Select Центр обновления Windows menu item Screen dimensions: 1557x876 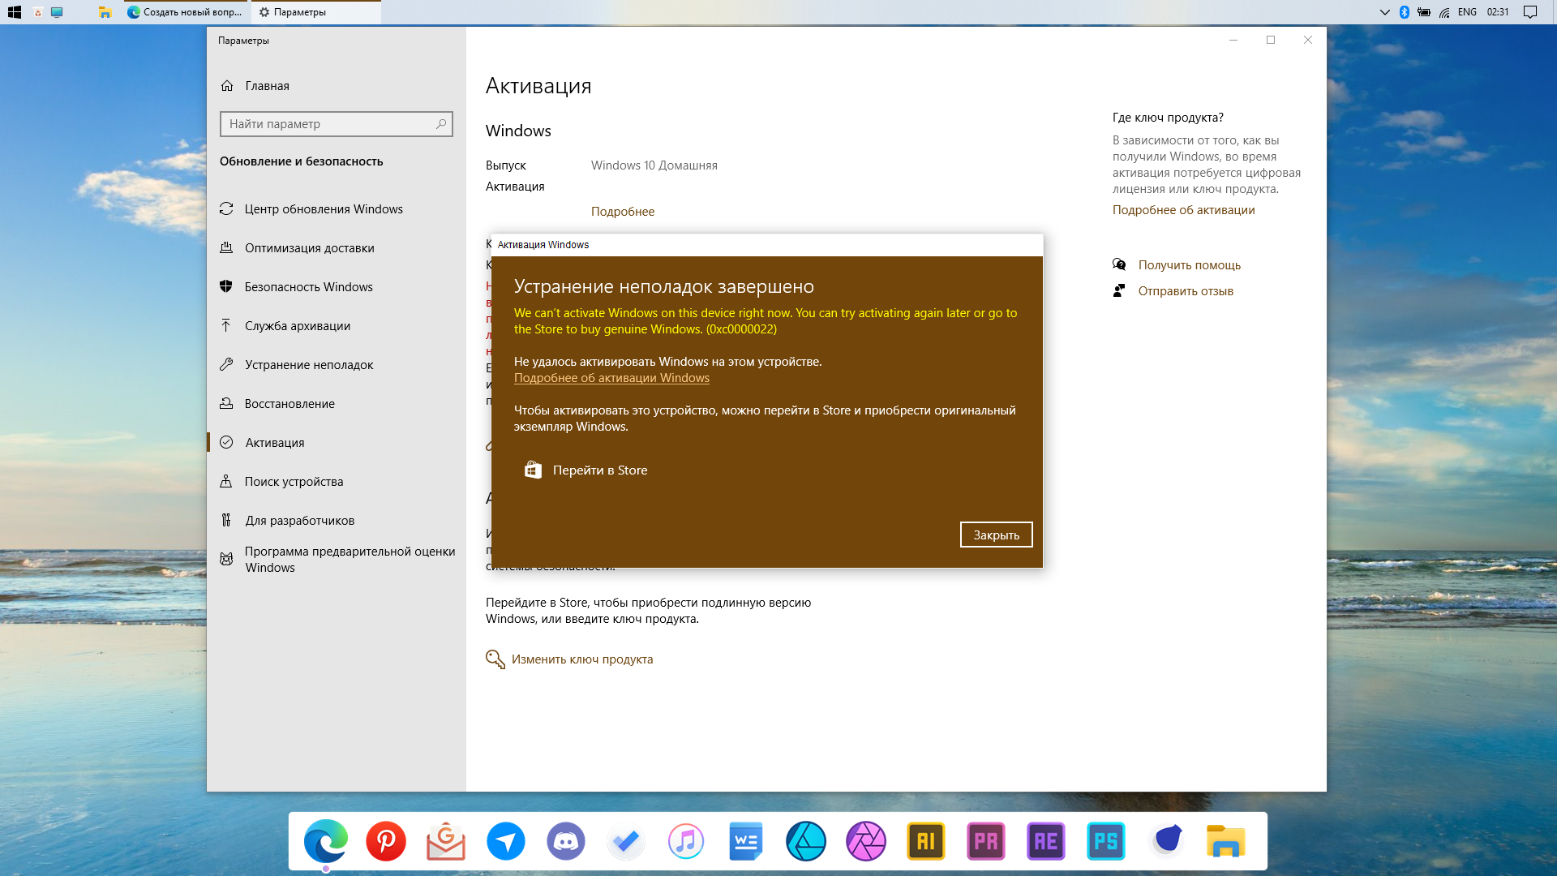[323, 208]
